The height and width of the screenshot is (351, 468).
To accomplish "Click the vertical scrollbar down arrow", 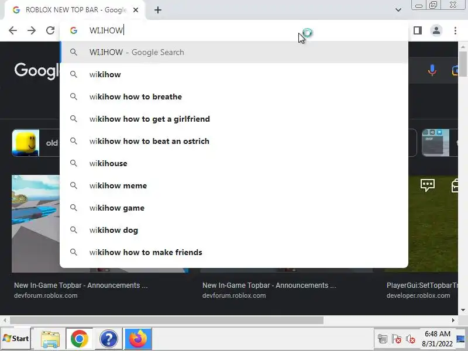I will coord(463,310).
